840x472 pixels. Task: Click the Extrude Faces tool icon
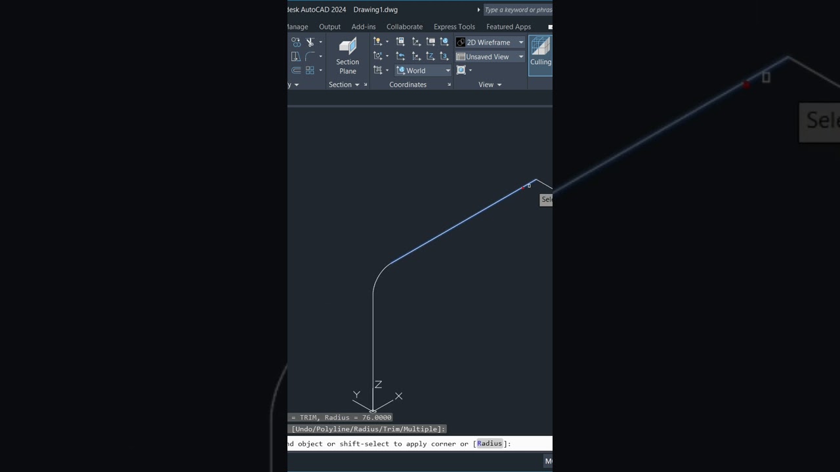(296, 56)
